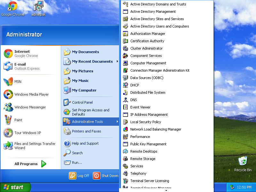The height and width of the screenshot is (192, 256).
Task: Launch Distributed File System icon
Action: pos(125,92)
